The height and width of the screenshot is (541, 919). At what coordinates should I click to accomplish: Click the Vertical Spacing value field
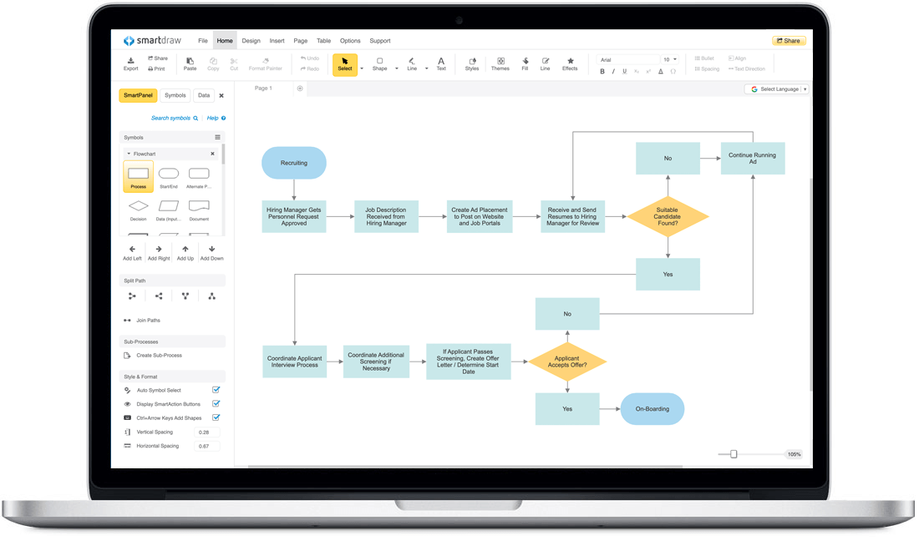tap(206, 432)
